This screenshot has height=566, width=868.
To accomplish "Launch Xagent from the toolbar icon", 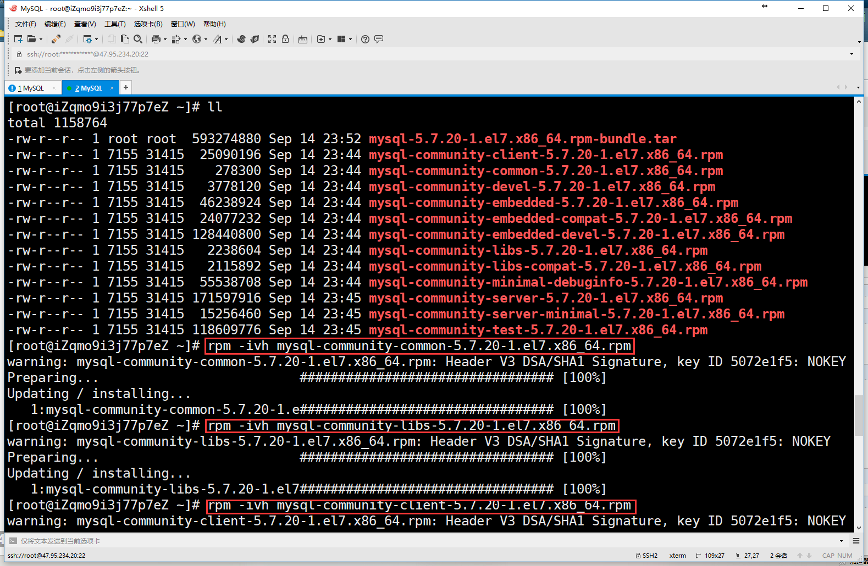I will point(255,39).
